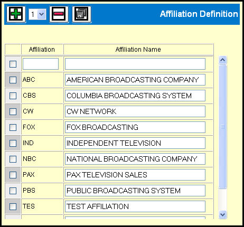
Task: Click the Affiliation Definition title text
Action: click(199, 14)
